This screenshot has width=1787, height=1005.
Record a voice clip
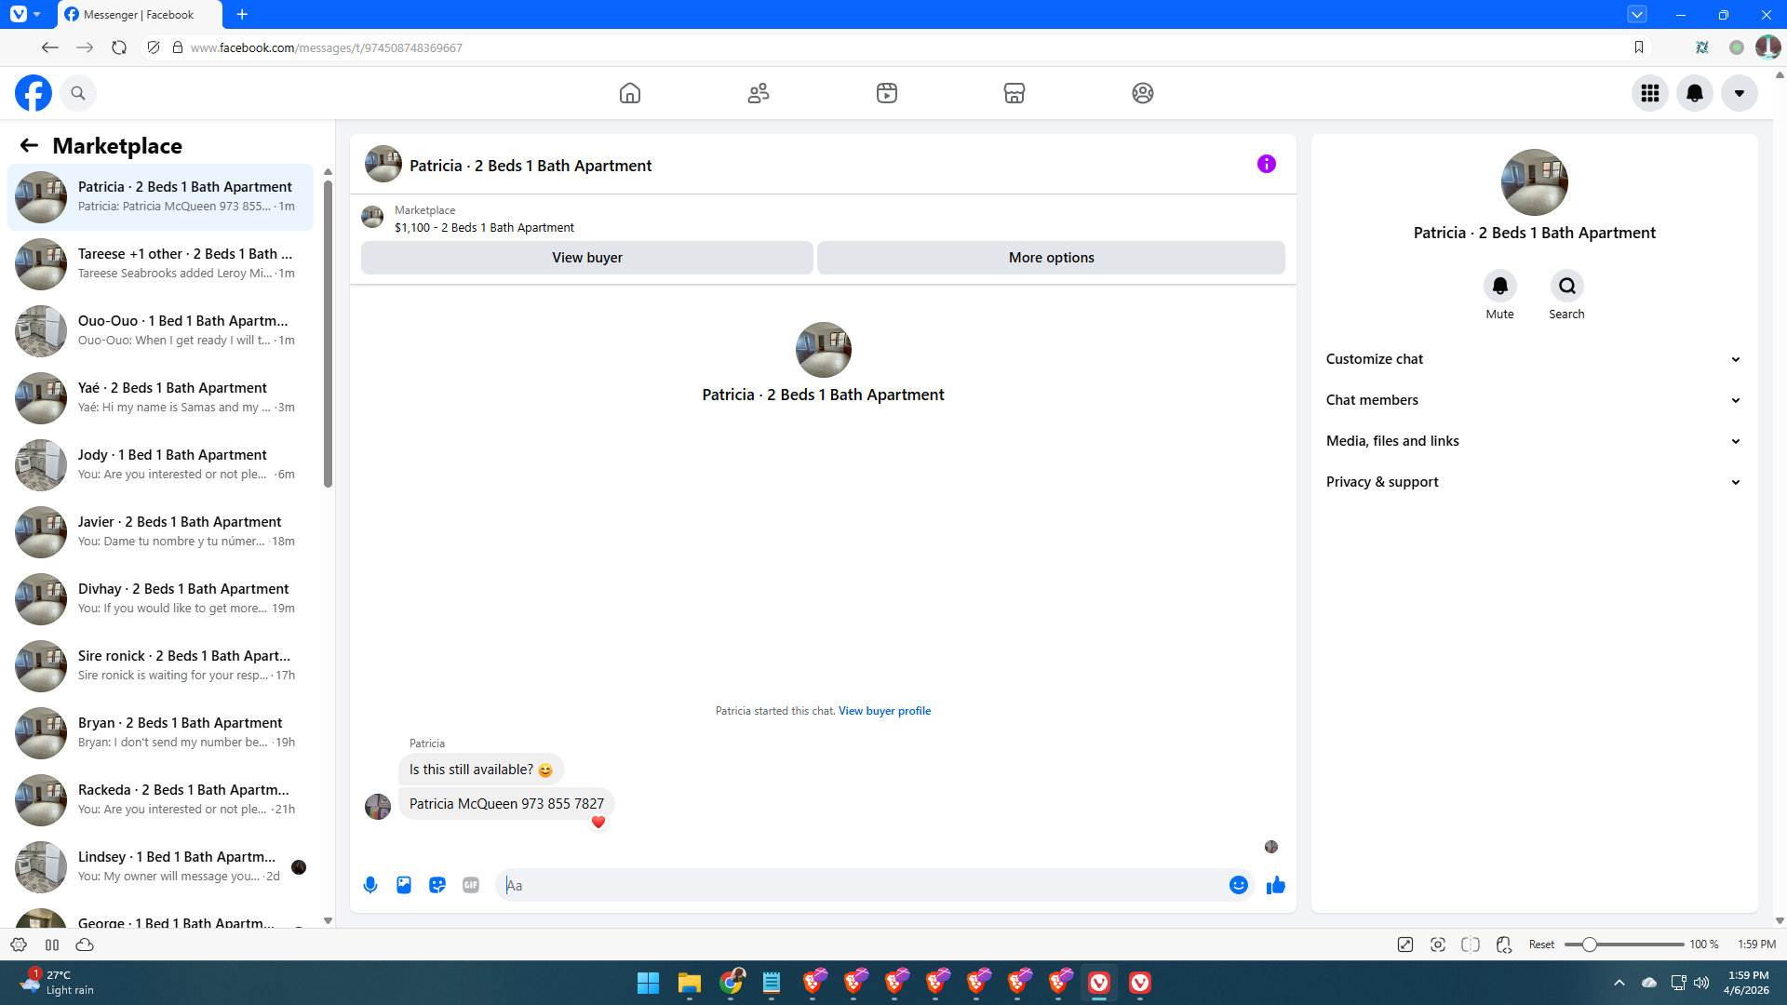[x=370, y=885]
